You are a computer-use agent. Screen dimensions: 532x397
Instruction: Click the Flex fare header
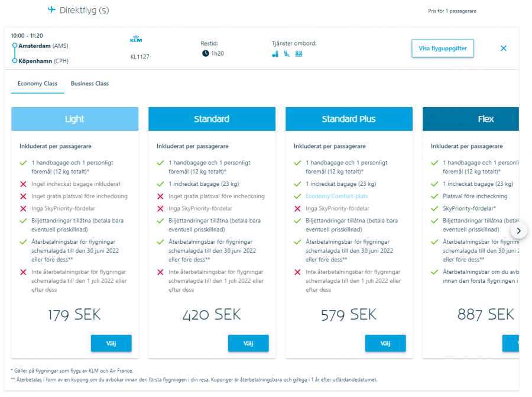[485, 119]
